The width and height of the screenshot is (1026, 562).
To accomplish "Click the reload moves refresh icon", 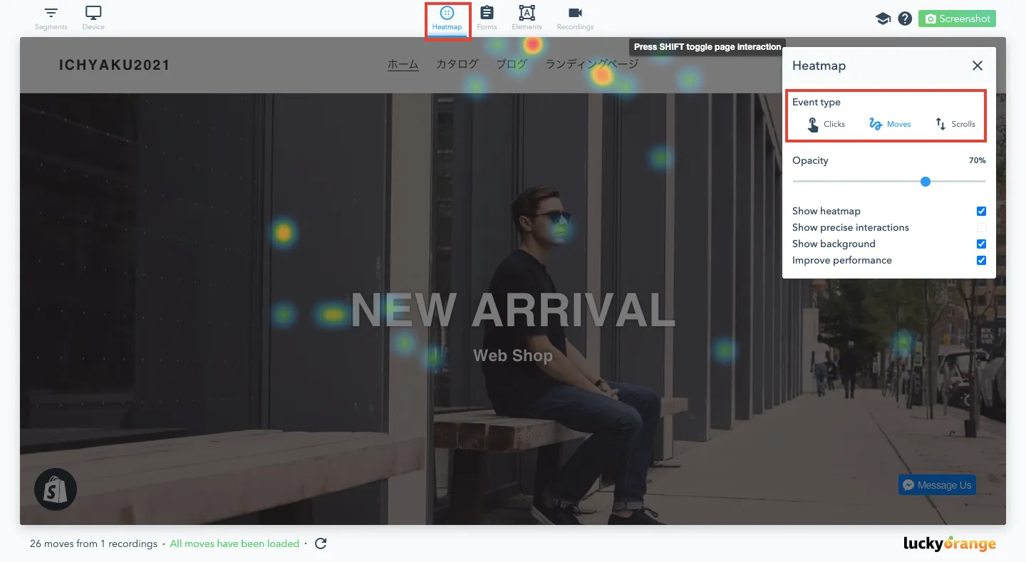I will click(x=321, y=543).
